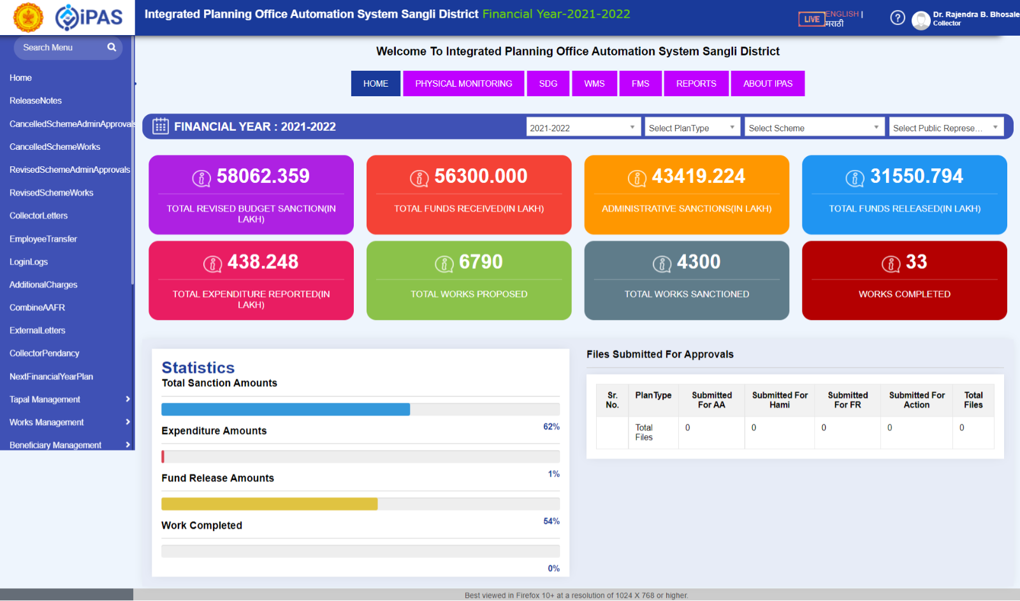Click info icon on Works Completed card
The image size is (1020, 601).
click(891, 263)
